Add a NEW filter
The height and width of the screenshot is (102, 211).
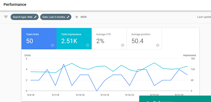click(81, 17)
